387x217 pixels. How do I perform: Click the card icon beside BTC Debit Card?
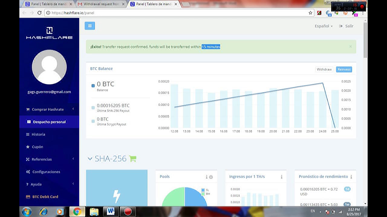(28, 197)
